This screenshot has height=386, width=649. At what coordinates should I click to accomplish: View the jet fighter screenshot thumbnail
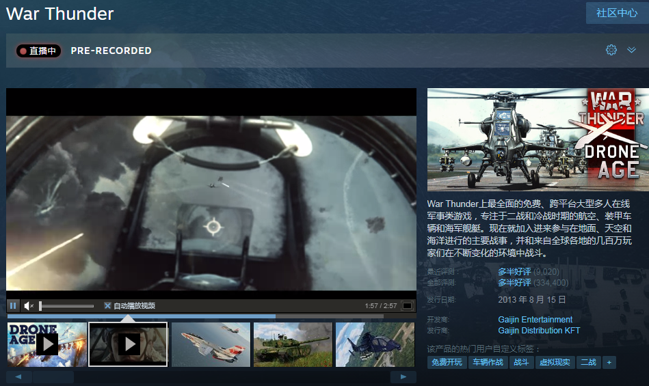[211, 344]
